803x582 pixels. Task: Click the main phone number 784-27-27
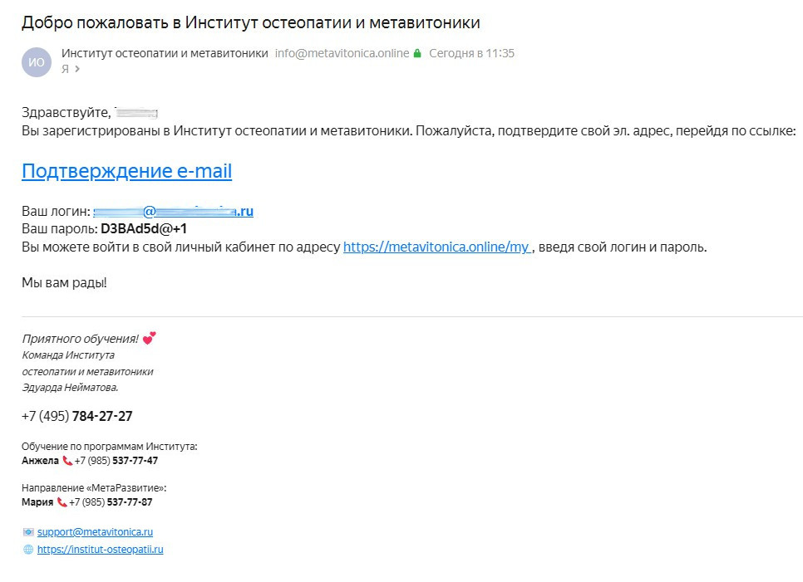pos(102,416)
